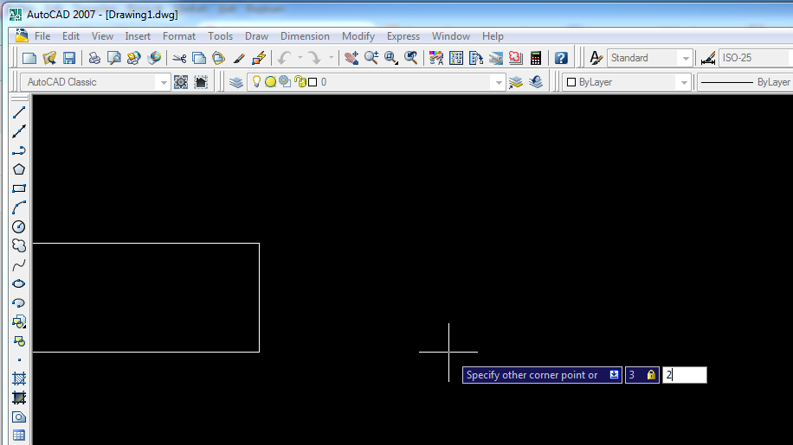Open the Draw menu
The image size is (793, 445).
(256, 36)
